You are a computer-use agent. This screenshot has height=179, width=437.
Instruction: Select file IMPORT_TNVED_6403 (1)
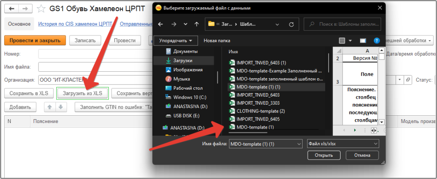click(x=261, y=63)
